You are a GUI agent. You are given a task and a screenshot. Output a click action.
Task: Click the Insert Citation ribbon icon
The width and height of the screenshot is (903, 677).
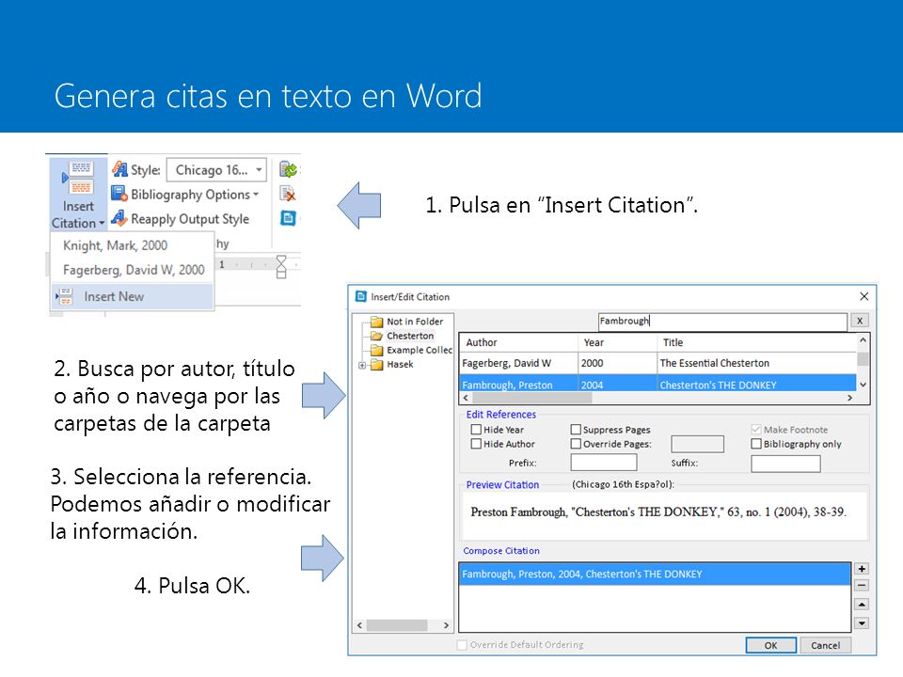click(77, 178)
